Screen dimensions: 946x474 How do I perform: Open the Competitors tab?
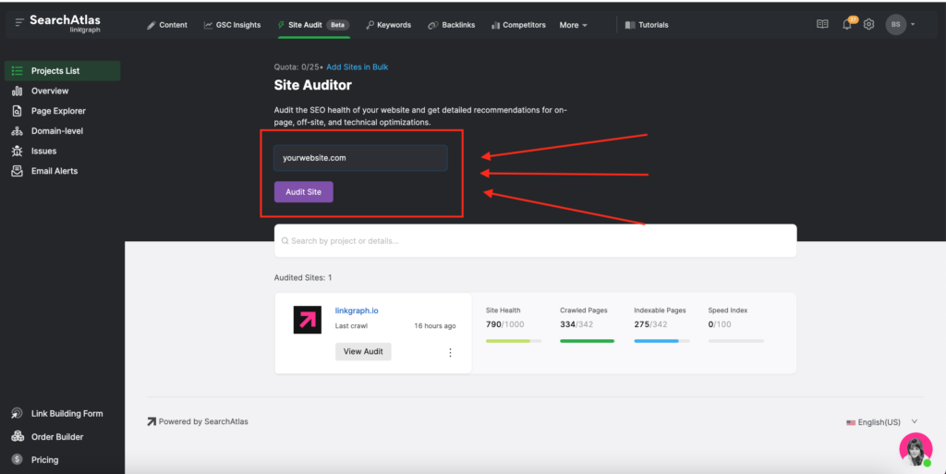[518, 25]
